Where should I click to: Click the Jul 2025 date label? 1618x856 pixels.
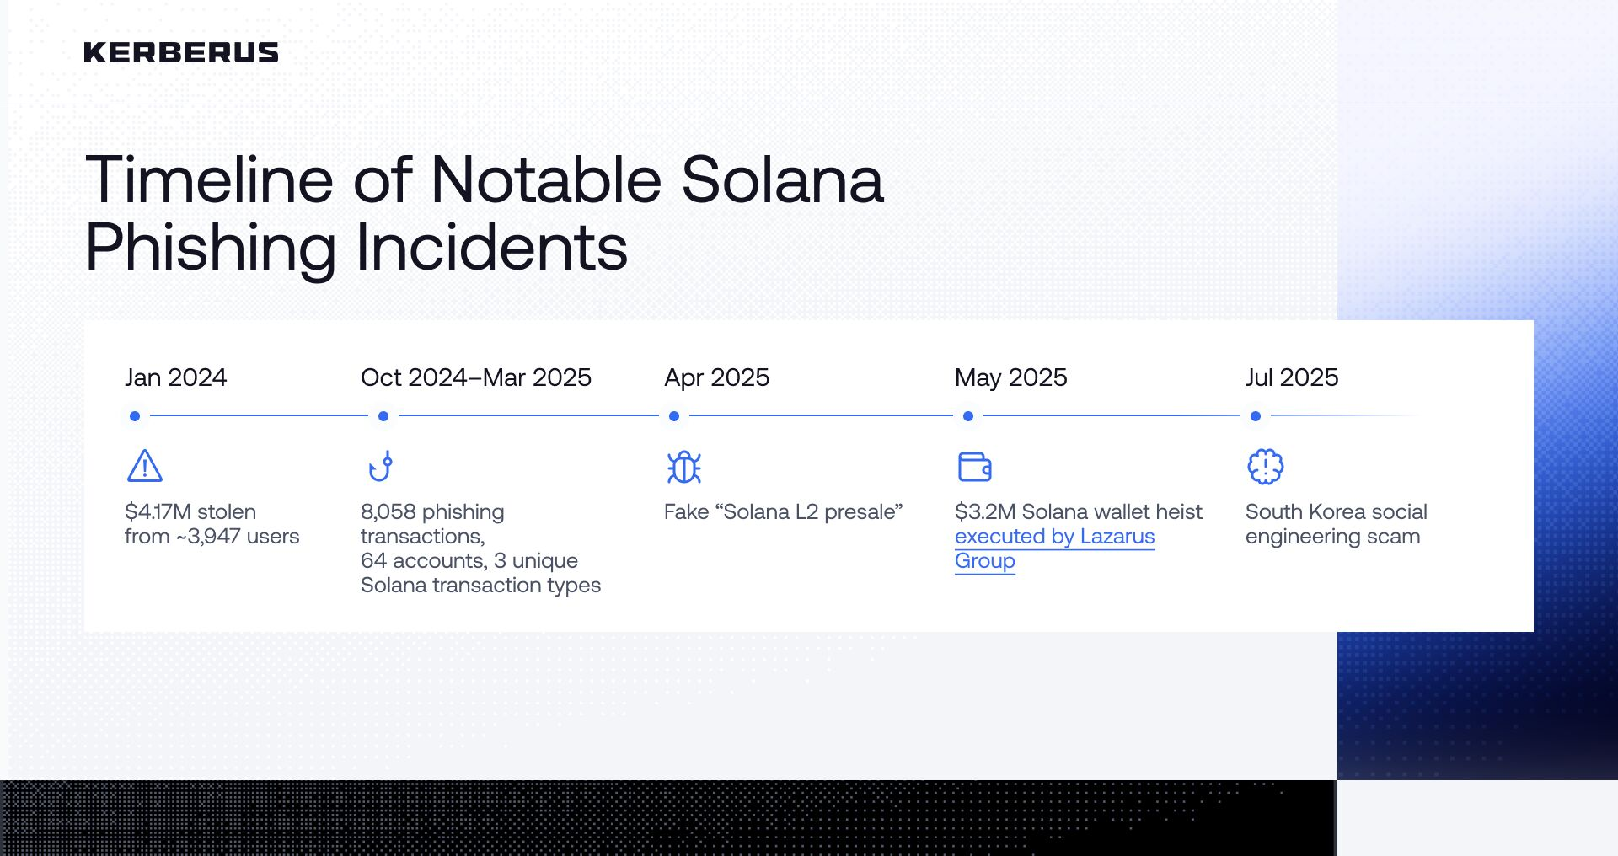click(1292, 377)
